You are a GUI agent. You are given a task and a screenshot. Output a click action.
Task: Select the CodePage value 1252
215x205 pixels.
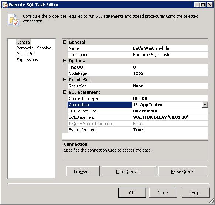click(x=170, y=73)
